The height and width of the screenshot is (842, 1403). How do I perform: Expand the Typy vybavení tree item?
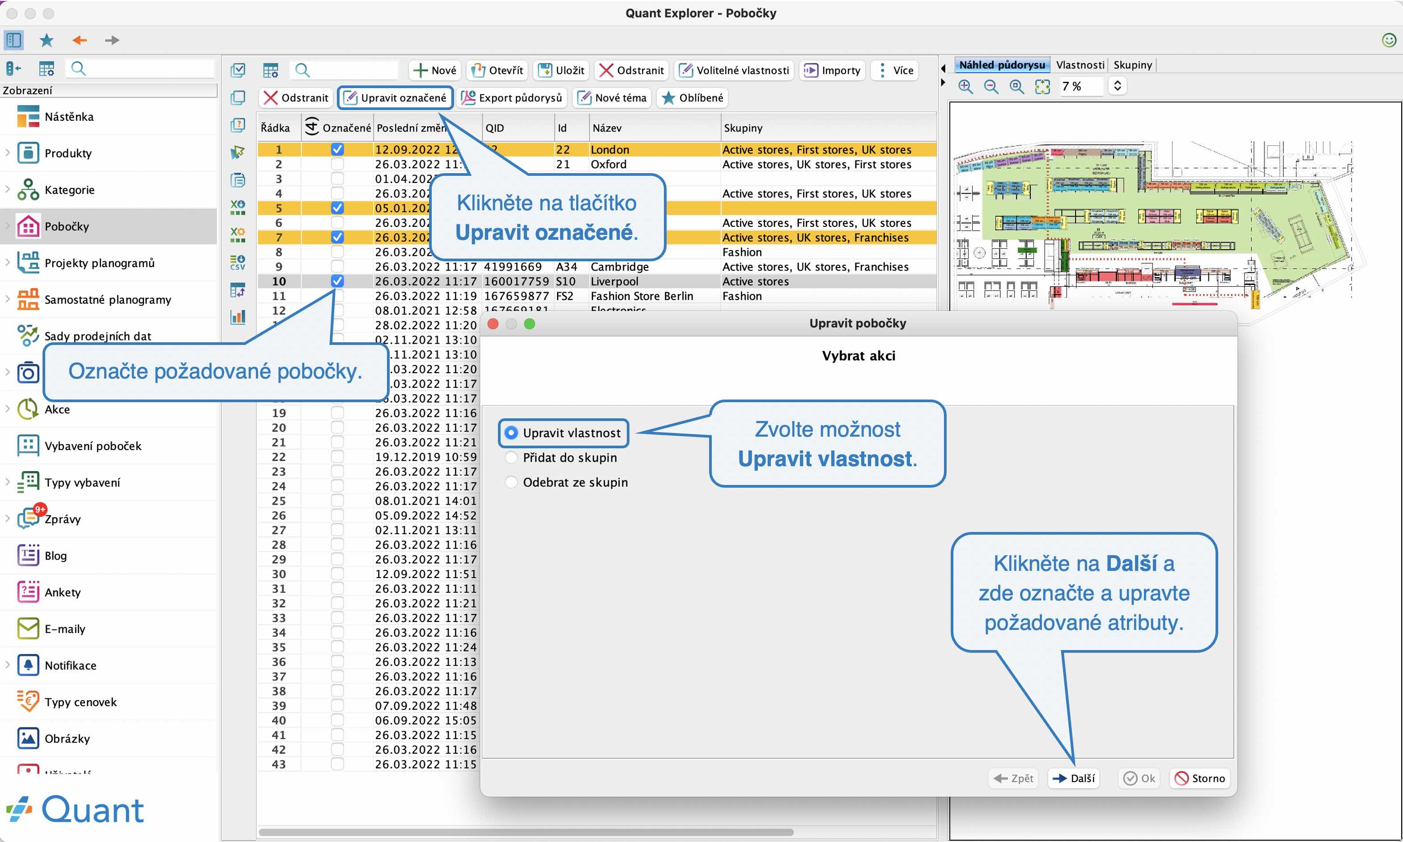click(7, 482)
